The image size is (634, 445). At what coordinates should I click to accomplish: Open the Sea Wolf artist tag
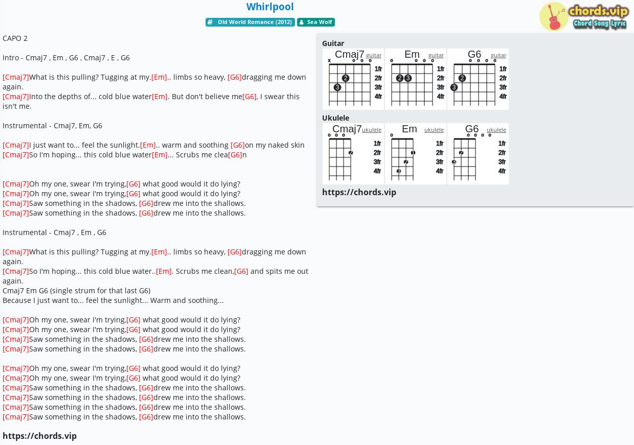(x=316, y=22)
